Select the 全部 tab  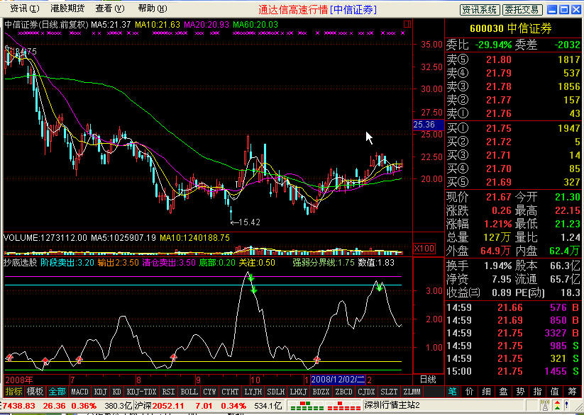(57, 392)
